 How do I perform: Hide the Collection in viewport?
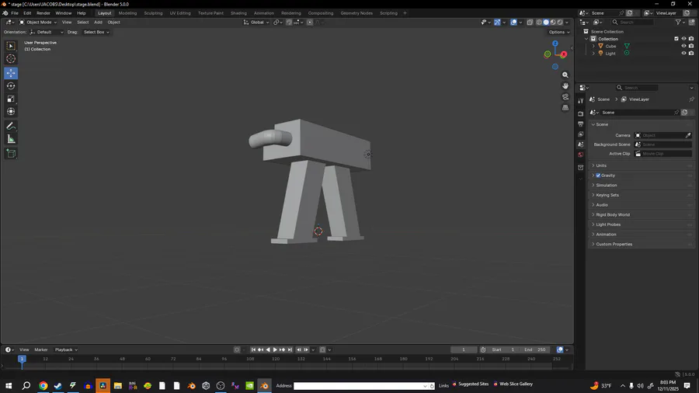pyautogui.click(x=683, y=39)
